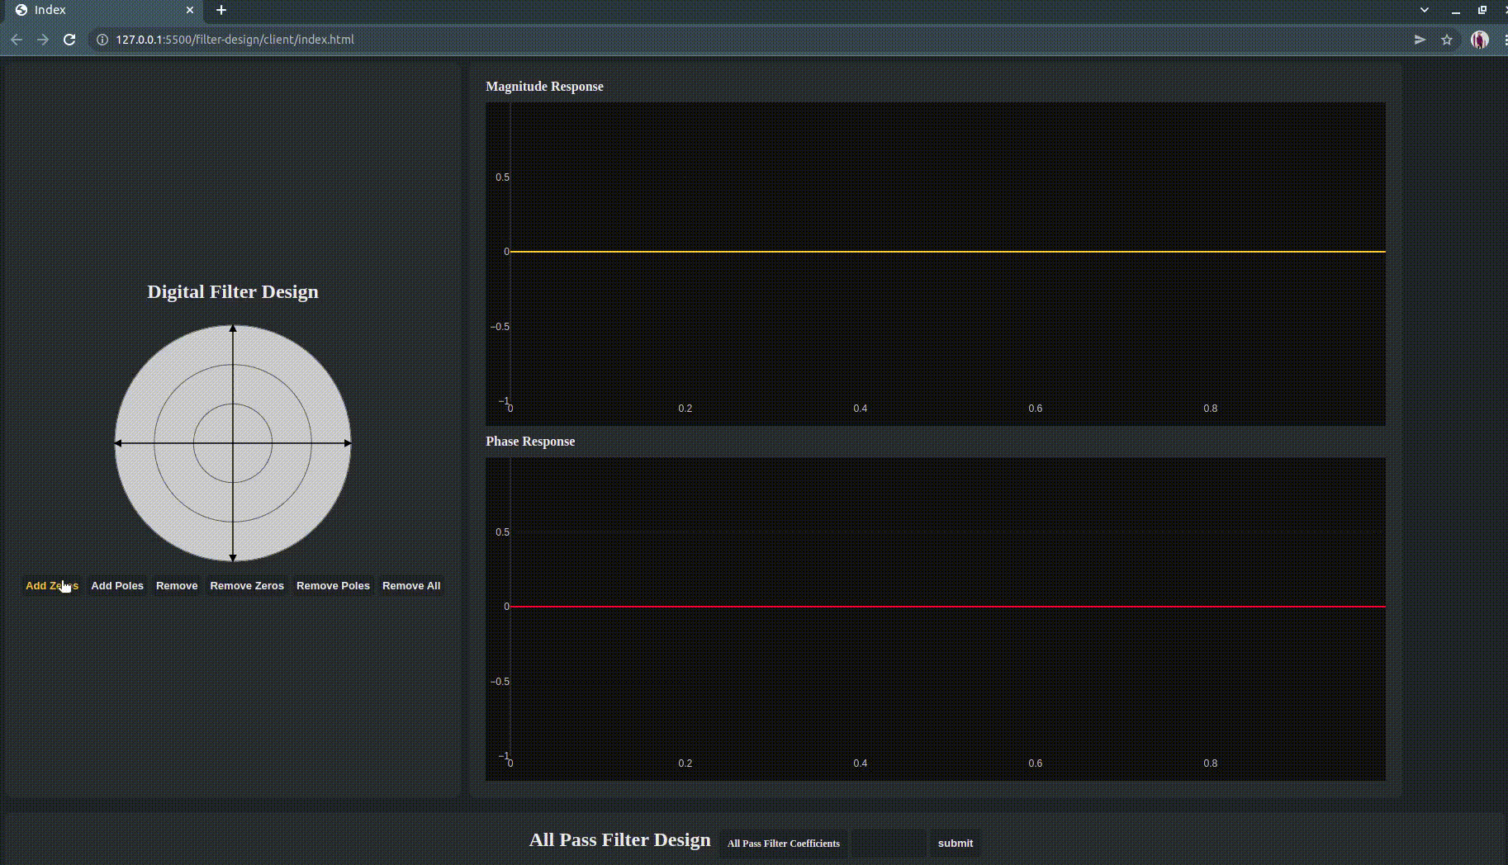Click the address bar URL

coord(235,40)
